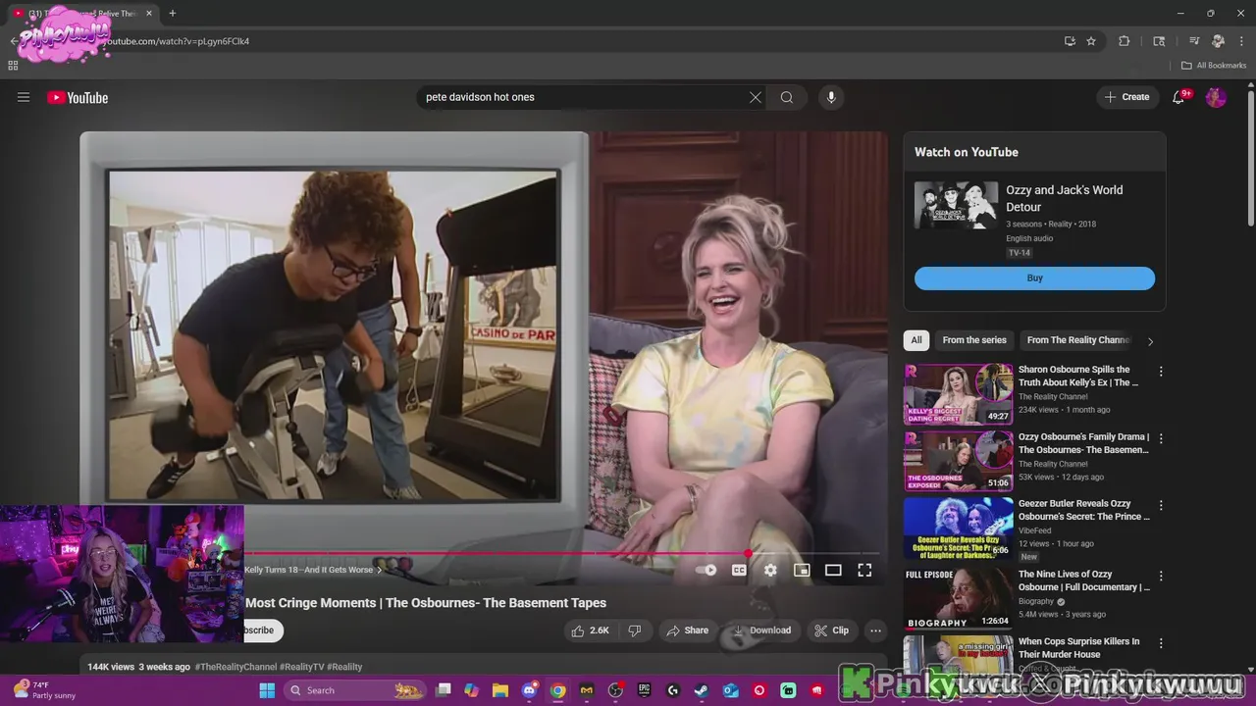This screenshot has height=706, width=1256.
Task: Open 'Ozzy Osbourne's Family Drama' video title
Action: [1083, 443]
